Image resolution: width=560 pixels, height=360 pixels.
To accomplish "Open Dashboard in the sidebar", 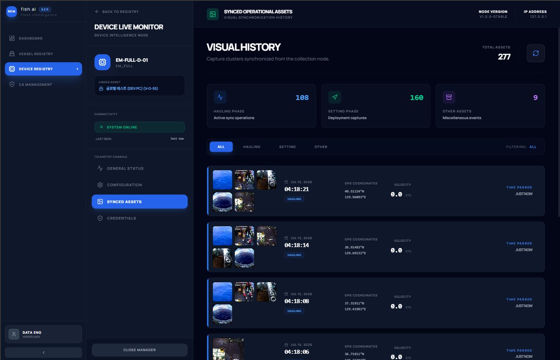I will pyautogui.click(x=43, y=38).
